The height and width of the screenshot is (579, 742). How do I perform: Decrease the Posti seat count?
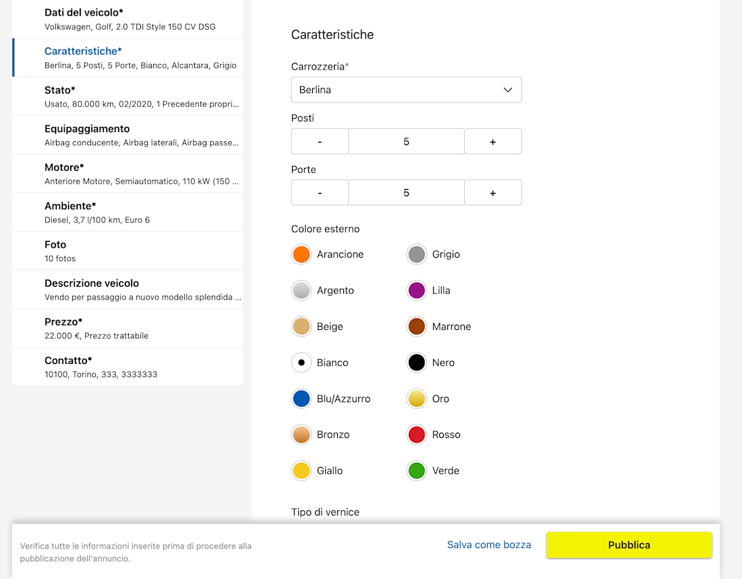[320, 142]
